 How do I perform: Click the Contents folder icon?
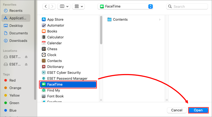click(x=109, y=20)
